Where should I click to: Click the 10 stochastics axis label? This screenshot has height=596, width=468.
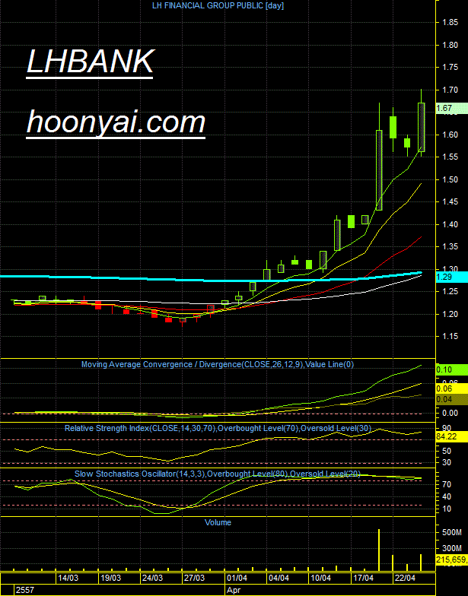click(447, 509)
